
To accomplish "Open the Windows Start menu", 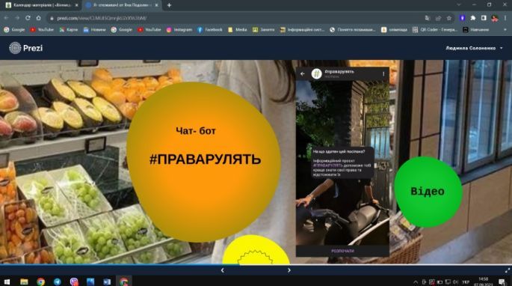I will (x=7, y=282).
